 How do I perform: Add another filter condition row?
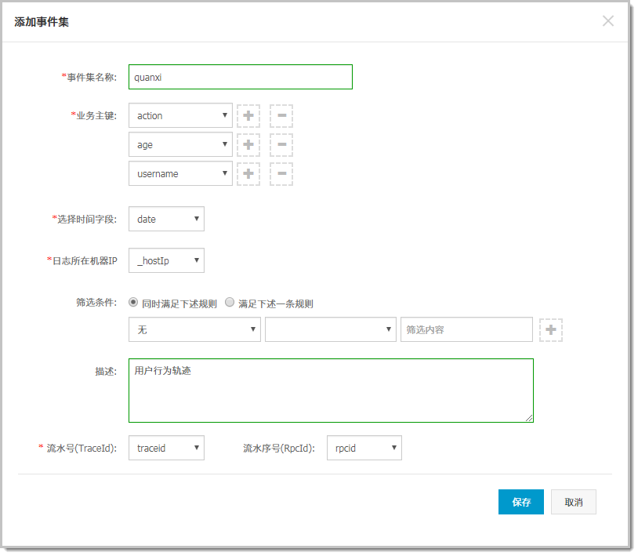[550, 329]
